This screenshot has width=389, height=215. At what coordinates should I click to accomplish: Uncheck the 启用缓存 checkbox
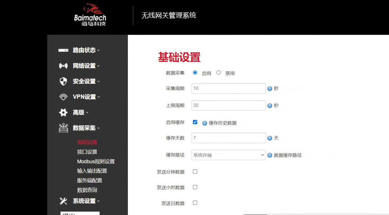tap(195, 122)
